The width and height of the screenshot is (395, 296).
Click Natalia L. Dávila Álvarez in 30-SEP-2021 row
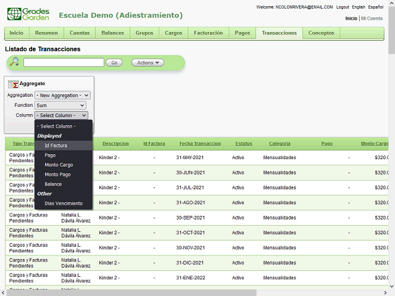76,218
